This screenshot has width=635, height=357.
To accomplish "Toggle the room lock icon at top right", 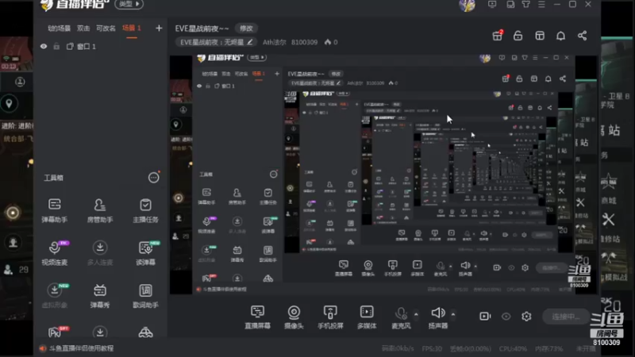I will pyautogui.click(x=518, y=36).
